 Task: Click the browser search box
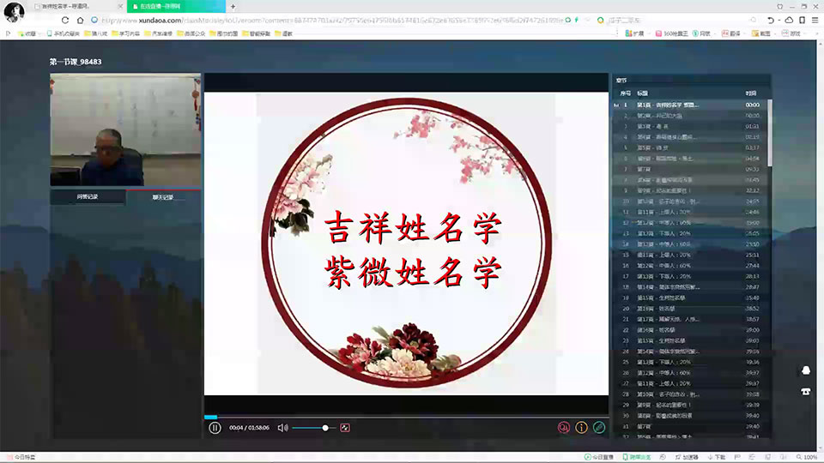[678, 21]
